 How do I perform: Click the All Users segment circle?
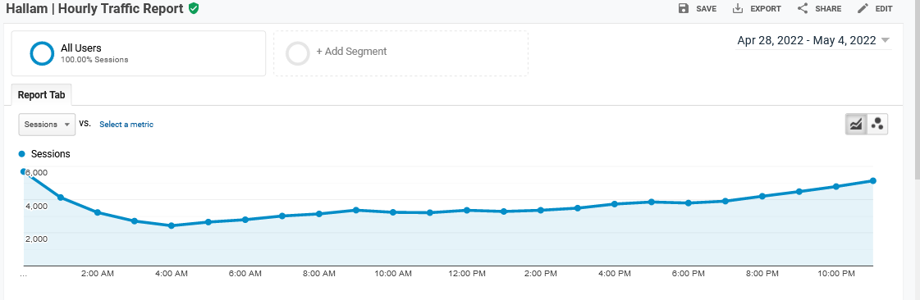42,53
